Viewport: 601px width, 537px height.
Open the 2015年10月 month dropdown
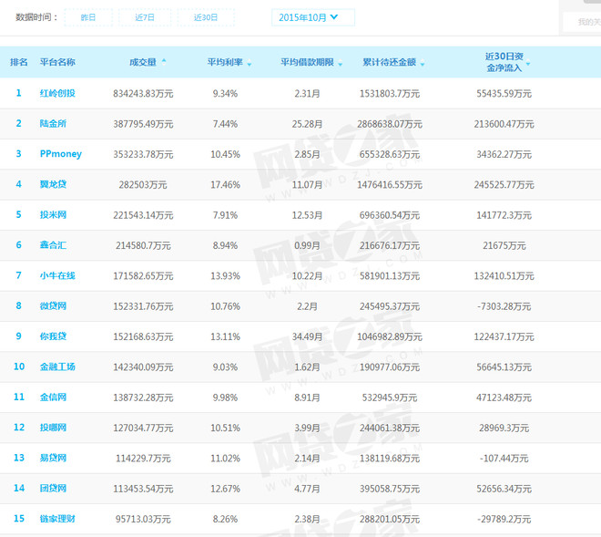pos(312,17)
